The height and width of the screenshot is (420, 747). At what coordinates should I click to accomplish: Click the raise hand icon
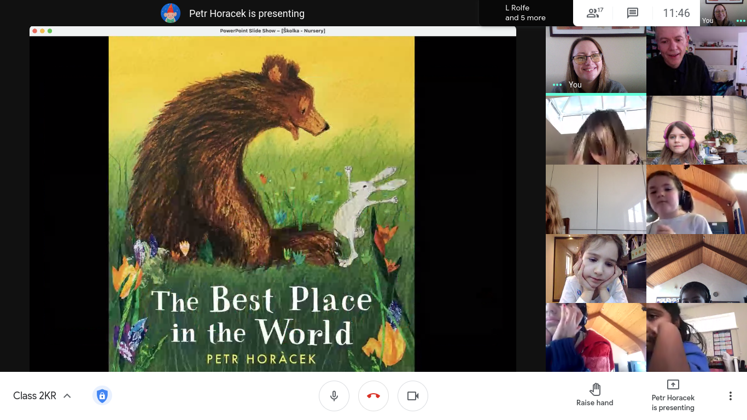pos(595,389)
